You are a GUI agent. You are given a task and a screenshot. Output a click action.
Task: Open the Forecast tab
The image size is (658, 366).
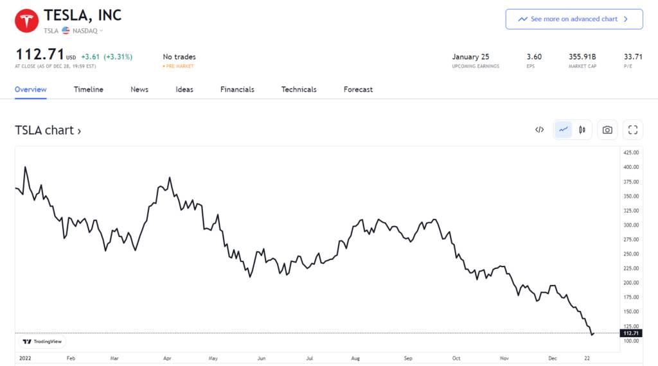click(358, 89)
